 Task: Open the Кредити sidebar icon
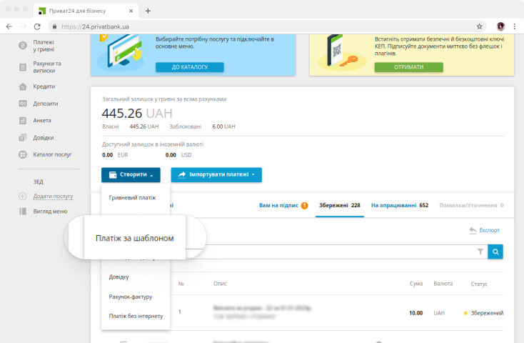22,86
